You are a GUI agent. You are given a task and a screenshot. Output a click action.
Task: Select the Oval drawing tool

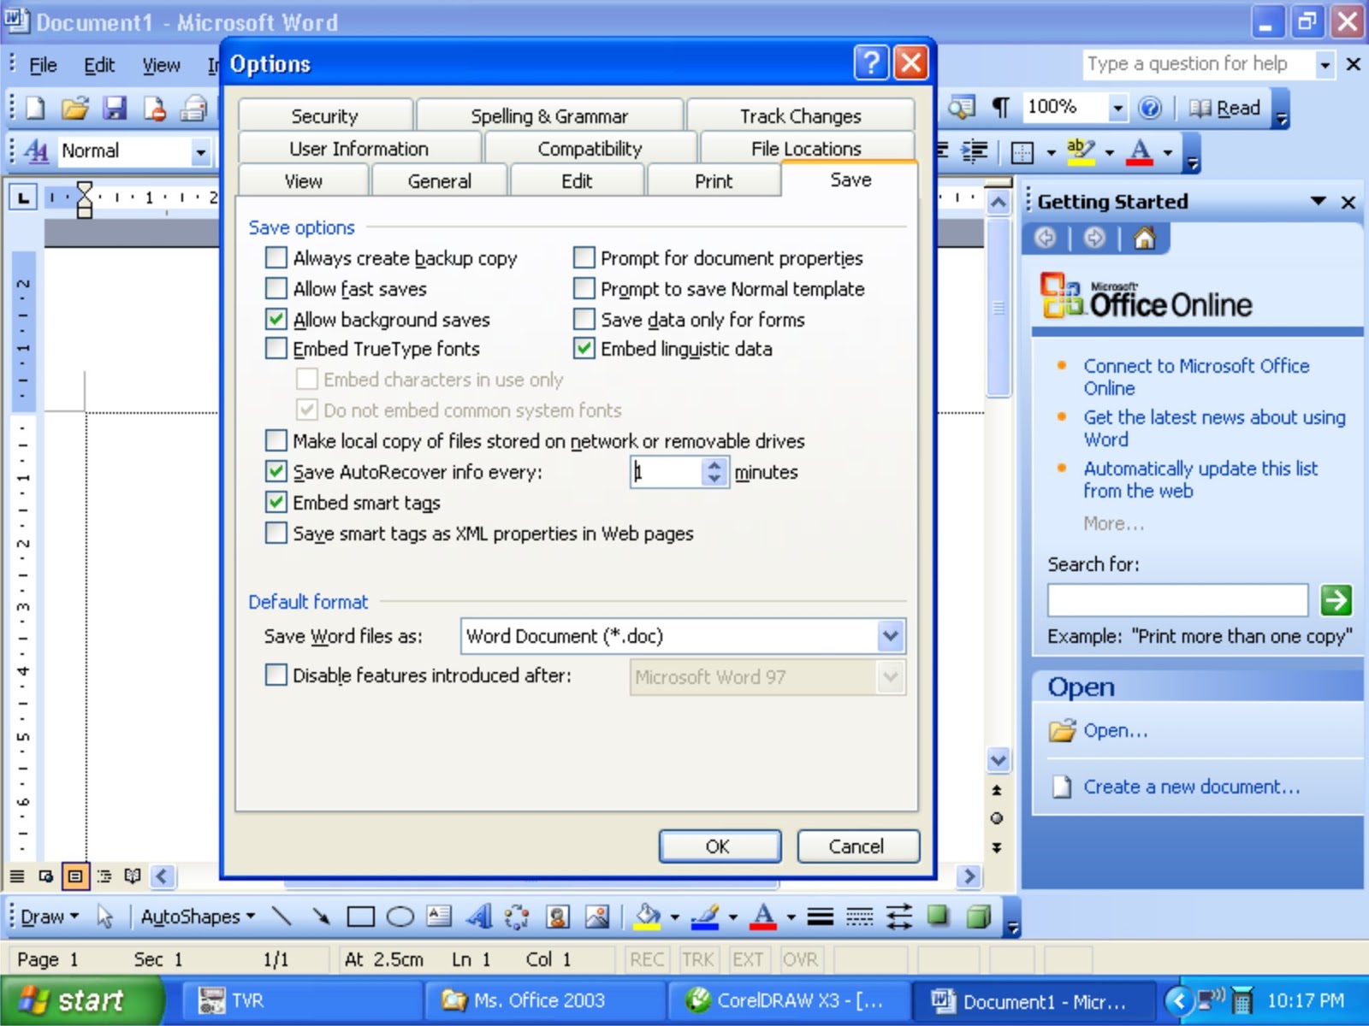[x=400, y=917]
